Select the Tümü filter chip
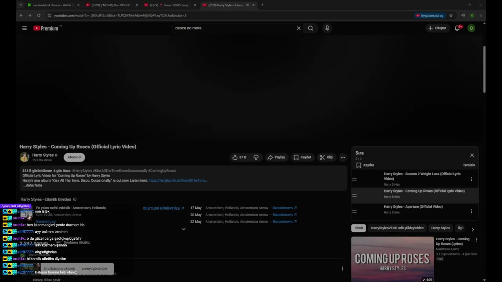This screenshot has width=502, height=282. point(358,228)
